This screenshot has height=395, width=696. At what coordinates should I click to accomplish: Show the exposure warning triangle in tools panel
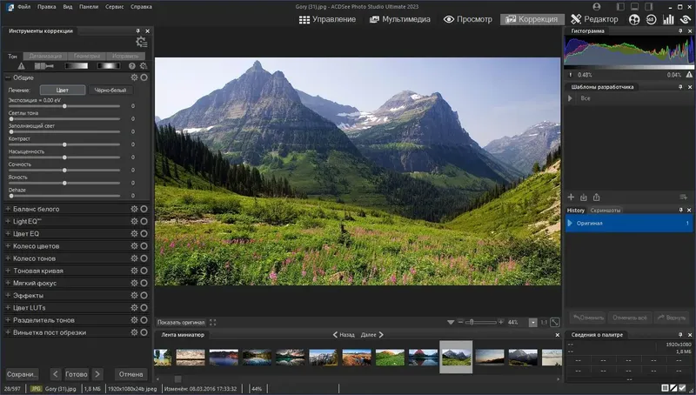coord(21,66)
